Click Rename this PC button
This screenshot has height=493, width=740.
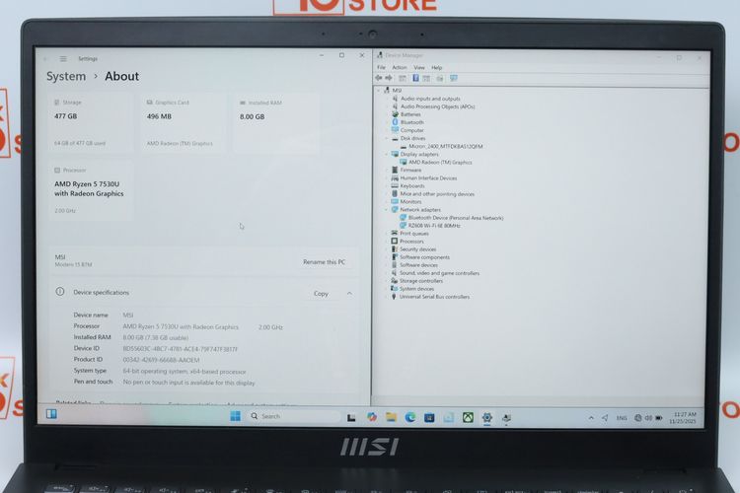pyautogui.click(x=325, y=262)
